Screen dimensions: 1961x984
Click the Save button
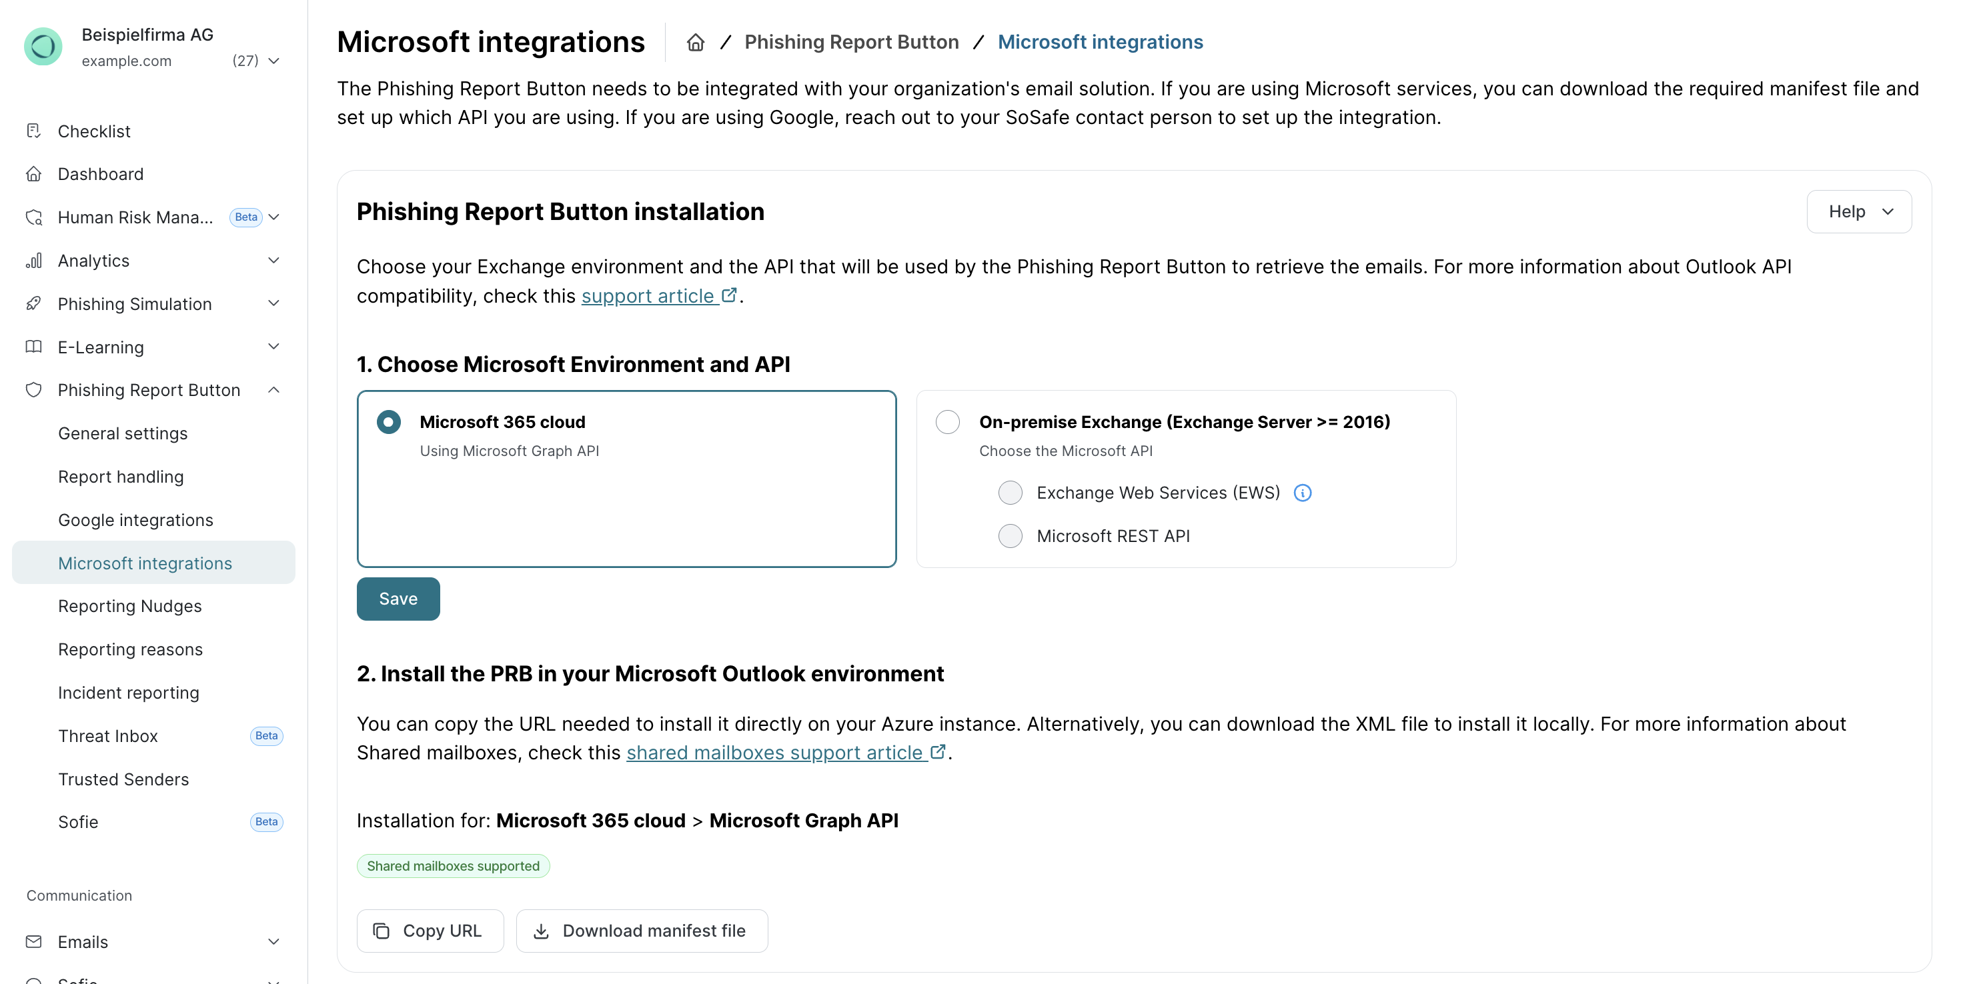(x=398, y=599)
